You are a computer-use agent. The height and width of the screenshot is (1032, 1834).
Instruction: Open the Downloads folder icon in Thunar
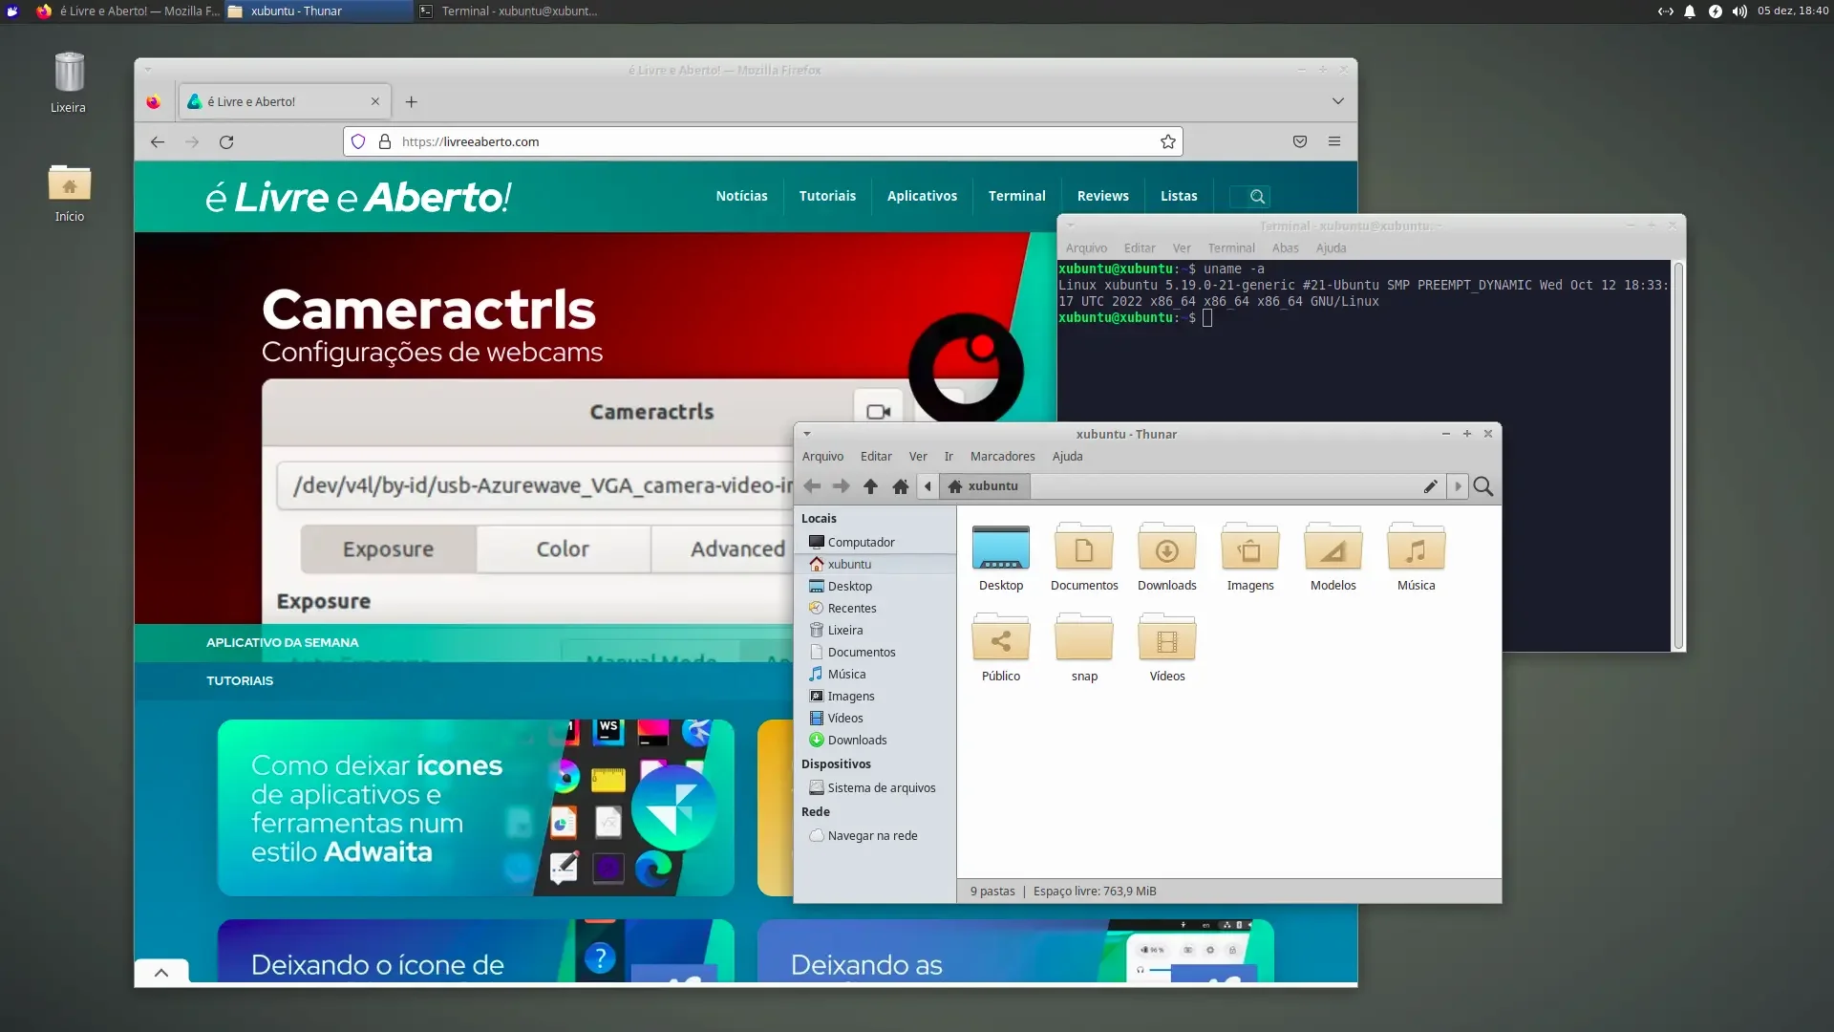1166,548
